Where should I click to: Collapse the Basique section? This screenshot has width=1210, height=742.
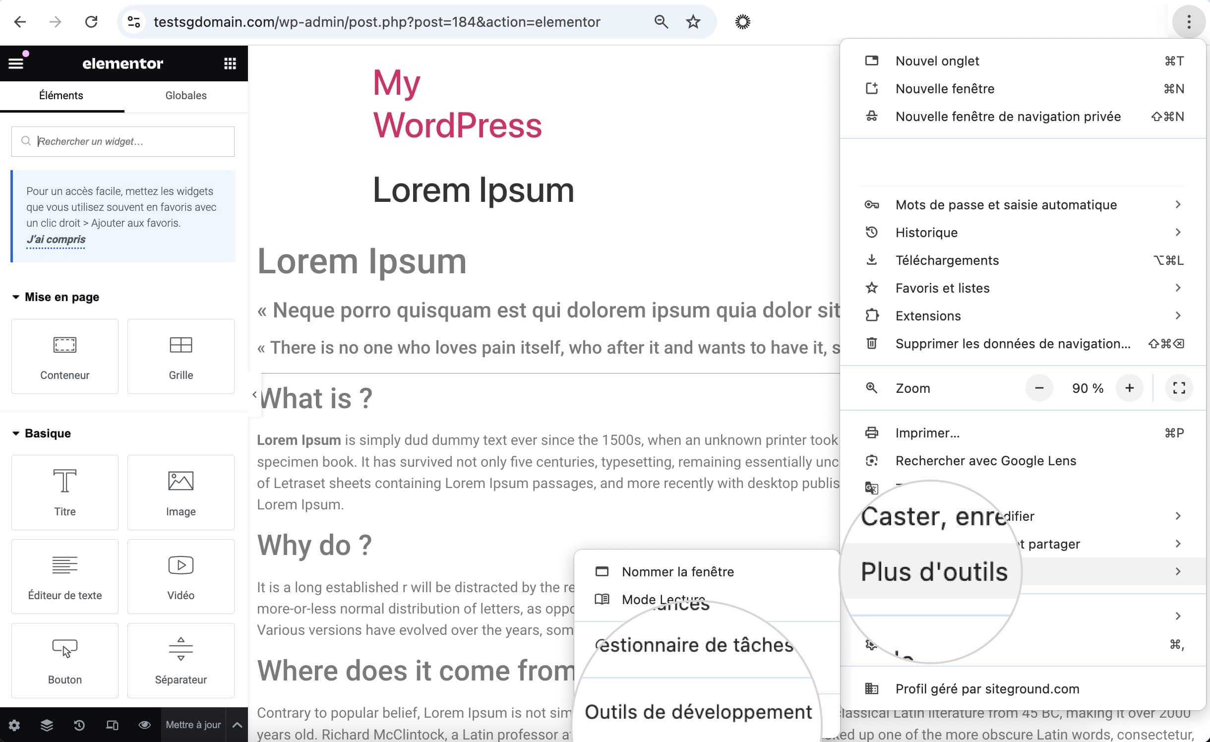[42, 433]
